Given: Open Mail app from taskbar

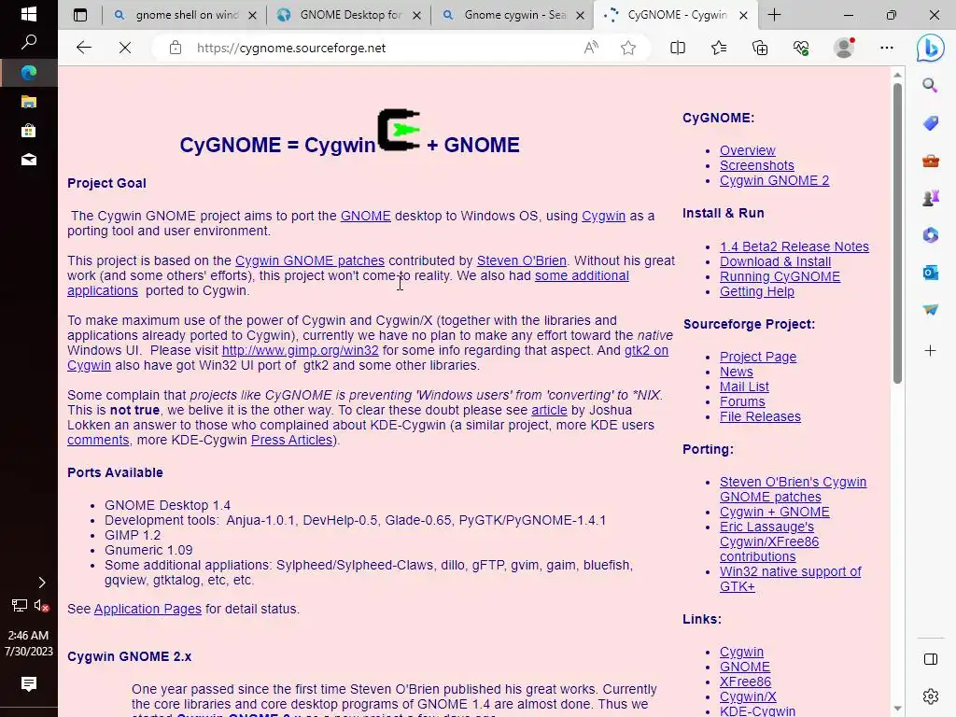Looking at the screenshot, I should (29, 160).
